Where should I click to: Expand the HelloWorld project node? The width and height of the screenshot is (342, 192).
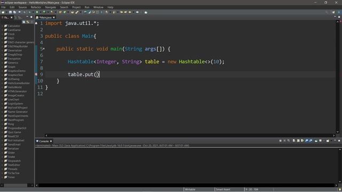(x=2, y=87)
